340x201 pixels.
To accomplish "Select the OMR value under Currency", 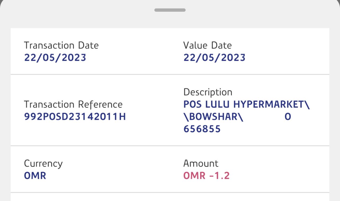I will point(35,176).
